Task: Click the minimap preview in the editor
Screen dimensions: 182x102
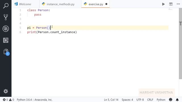Action: 170,9
